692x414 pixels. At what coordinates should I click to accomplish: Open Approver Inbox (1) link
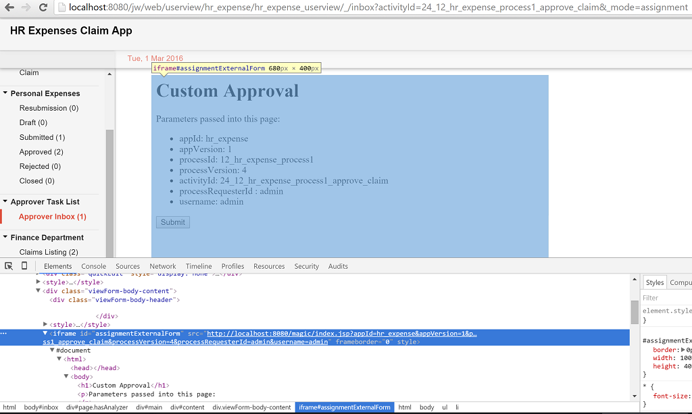[x=53, y=217]
